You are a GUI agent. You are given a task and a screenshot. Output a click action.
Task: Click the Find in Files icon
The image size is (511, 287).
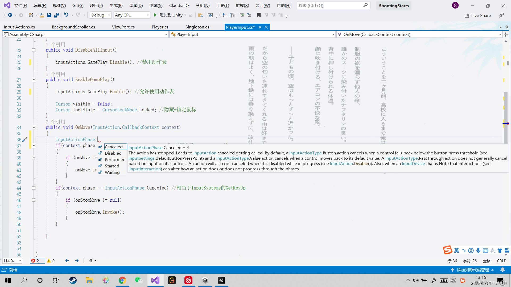200,15
